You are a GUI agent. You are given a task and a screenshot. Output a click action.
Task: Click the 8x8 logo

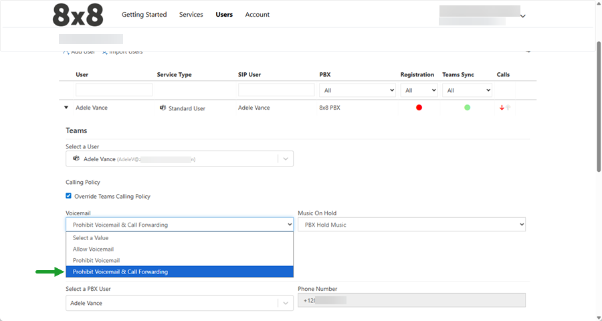point(78,15)
